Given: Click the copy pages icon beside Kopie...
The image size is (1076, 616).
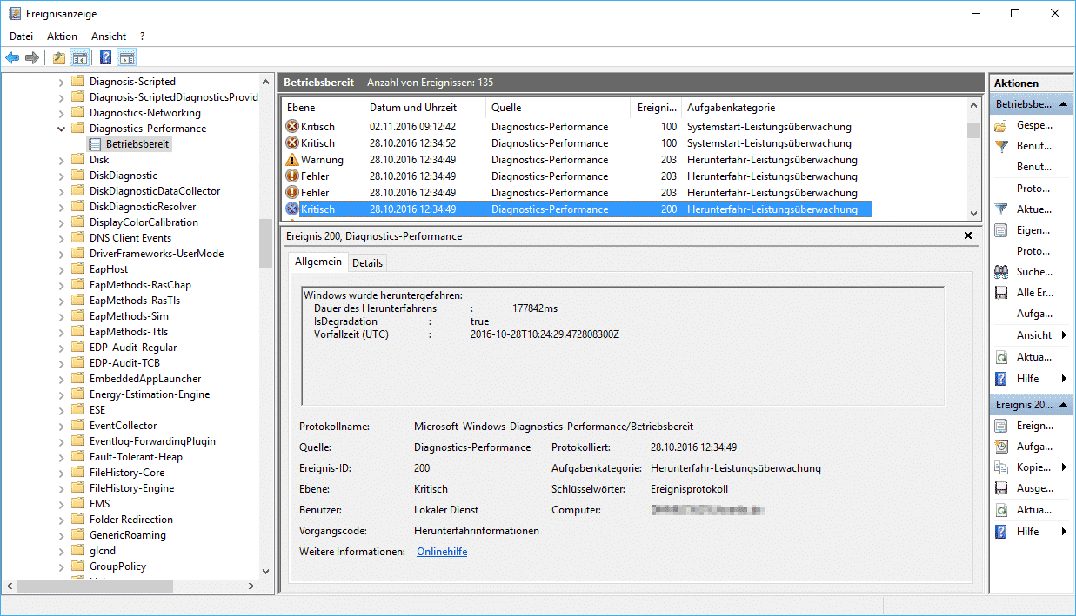Looking at the screenshot, I should pyautogui.click(x=1001, y=467).
